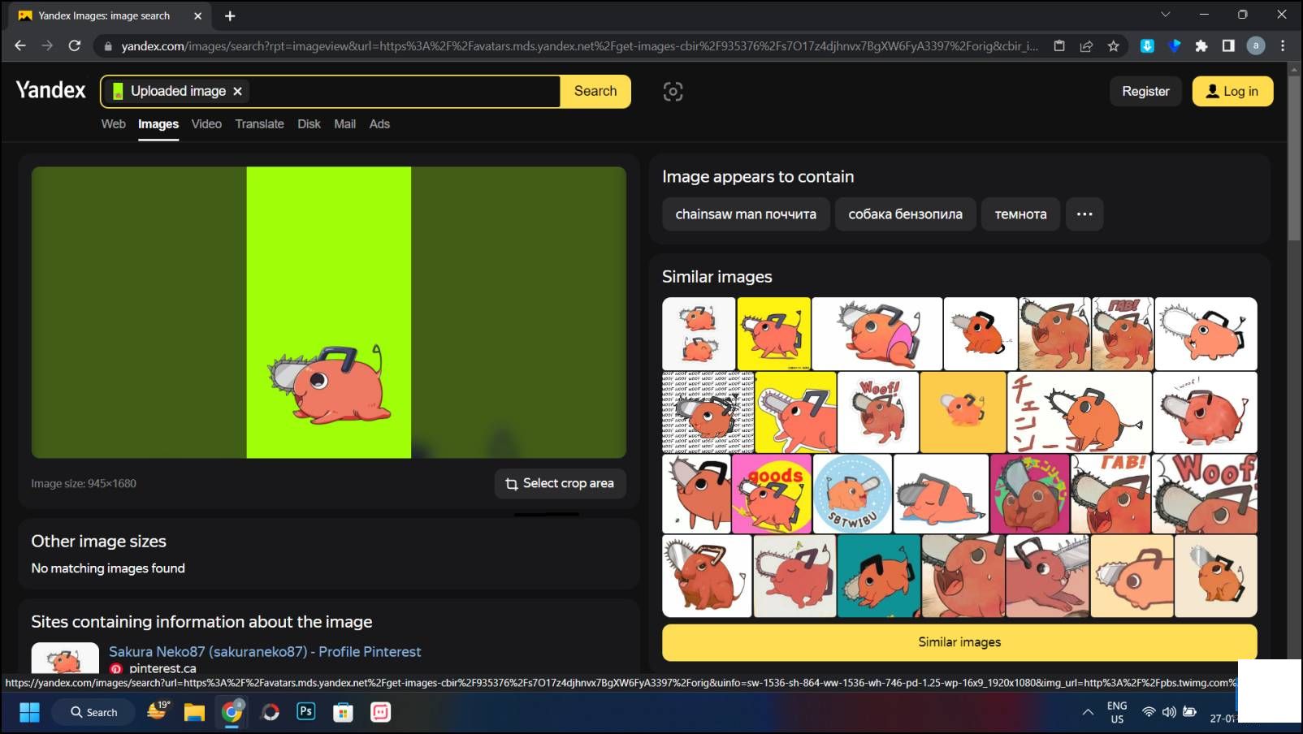The width and height of the screenshot is (1303, 734).
Task: Click the browser forward arrow
Action: tap(47, 46)
